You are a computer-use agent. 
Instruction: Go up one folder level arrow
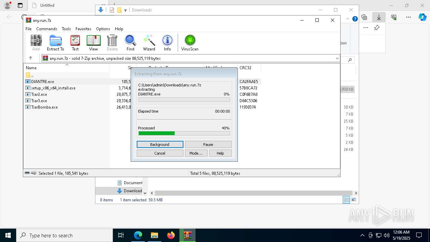pos(31,58)
